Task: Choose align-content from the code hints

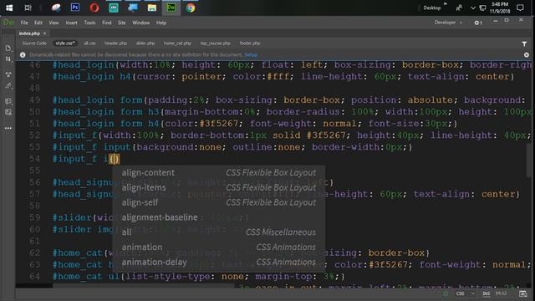Action: click(x=219, y=173)
